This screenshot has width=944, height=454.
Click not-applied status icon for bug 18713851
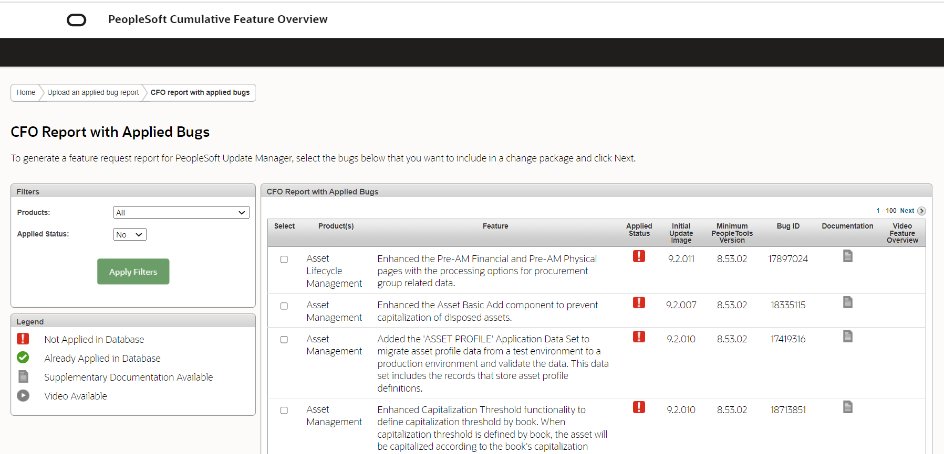pos(639,407)
